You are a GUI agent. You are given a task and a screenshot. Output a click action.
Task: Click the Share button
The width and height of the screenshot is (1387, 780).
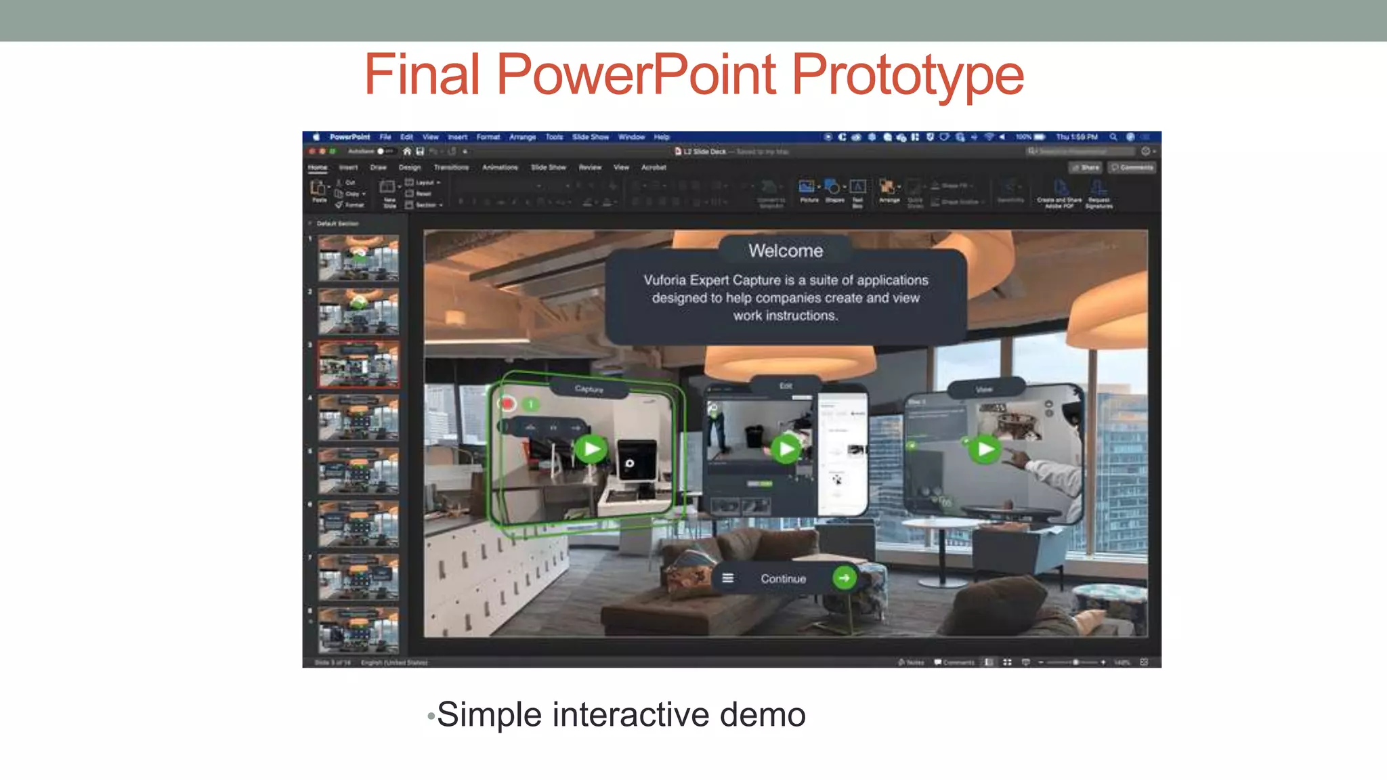(1086, 167)
